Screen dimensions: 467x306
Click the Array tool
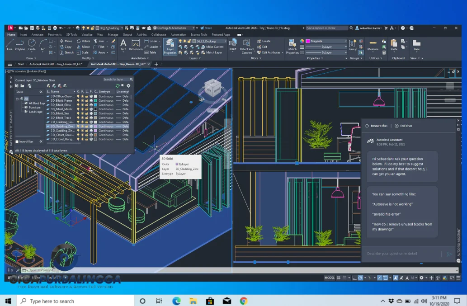(99, 52)
